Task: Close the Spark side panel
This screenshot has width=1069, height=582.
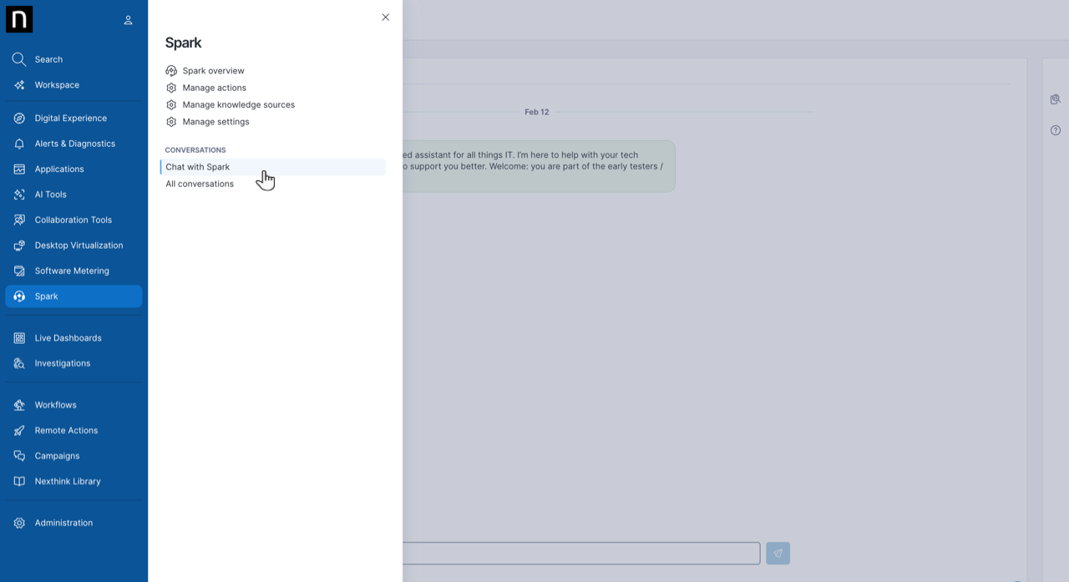Action: (385, 18)
